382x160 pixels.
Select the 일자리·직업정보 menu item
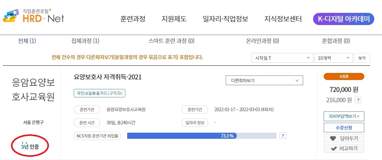[x=225, y=19]
